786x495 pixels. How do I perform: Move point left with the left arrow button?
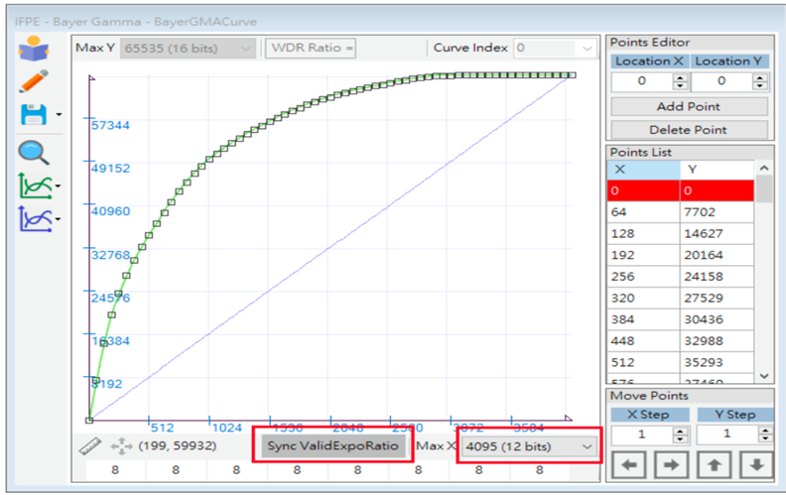(x=629, y=465)
